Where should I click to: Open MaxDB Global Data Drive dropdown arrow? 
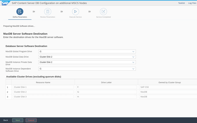click(x=133, y=57)
